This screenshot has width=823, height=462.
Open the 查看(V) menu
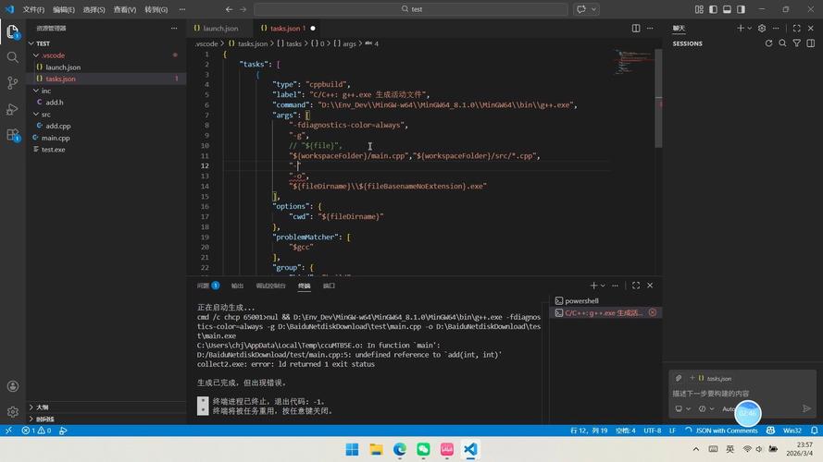coord(124,9)
